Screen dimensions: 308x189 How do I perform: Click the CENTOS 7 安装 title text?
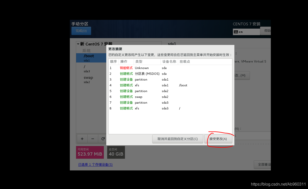(247, 24)
